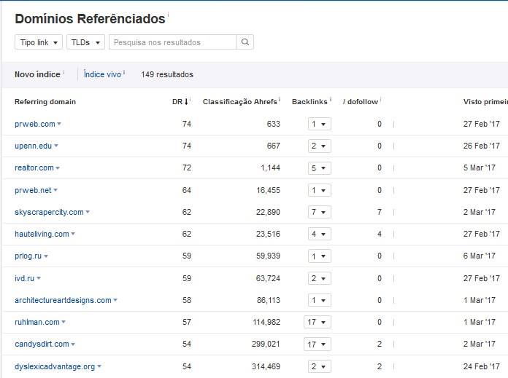
Task: Open the dyslexicadvantage.org domain link
Action: coord(55,366)
